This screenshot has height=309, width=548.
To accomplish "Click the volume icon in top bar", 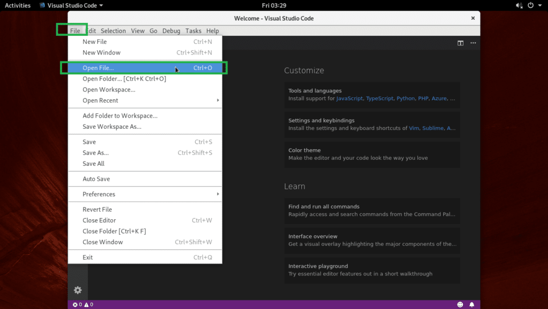I will pyautogui.click(x=518, y=6).
